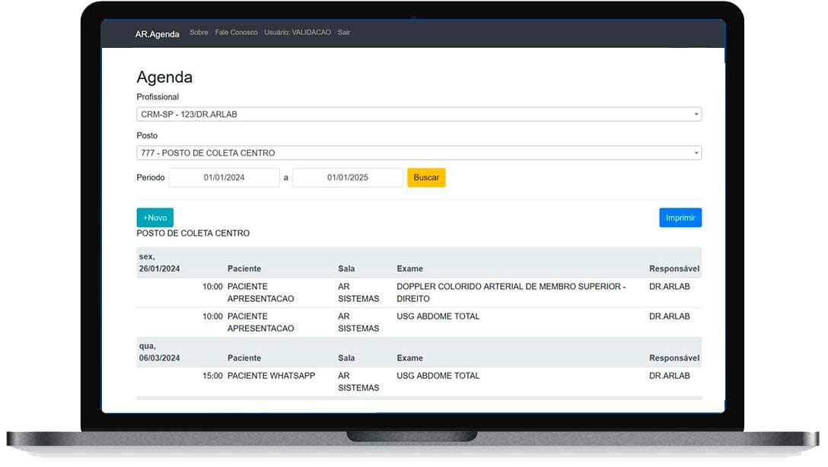Click the sex, 26/01/2024 date header
828x467 pixels.
[159, 262]
